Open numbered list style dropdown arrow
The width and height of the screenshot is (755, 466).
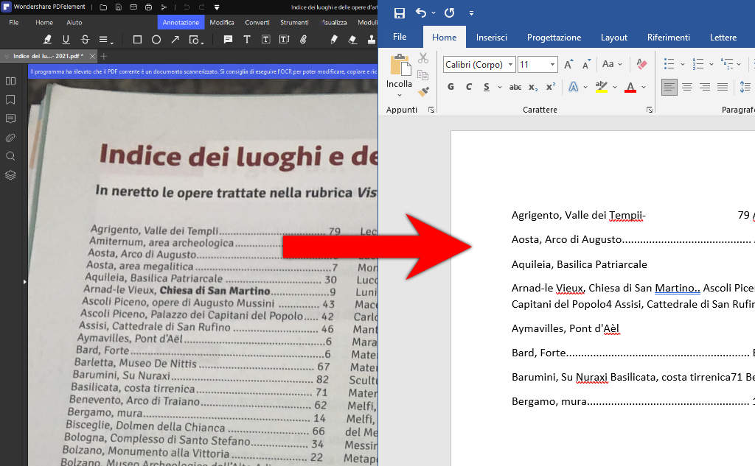pos(711,64)
